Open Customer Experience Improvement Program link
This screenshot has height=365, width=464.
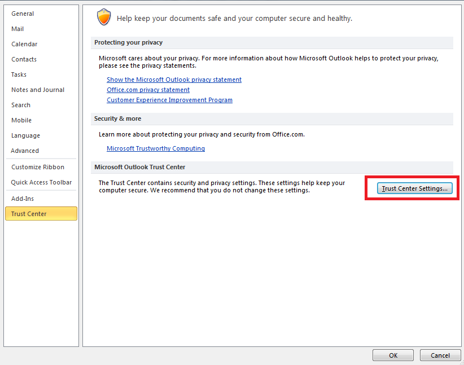tap(169, 100)
